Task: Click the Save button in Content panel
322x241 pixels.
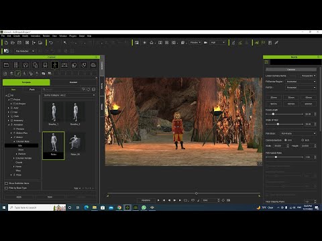Action: pyautogui.click(x=50, y=197)
